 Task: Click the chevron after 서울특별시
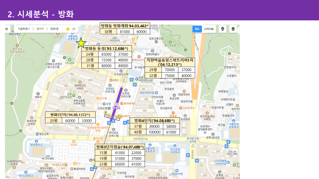[x=33, y=29]
